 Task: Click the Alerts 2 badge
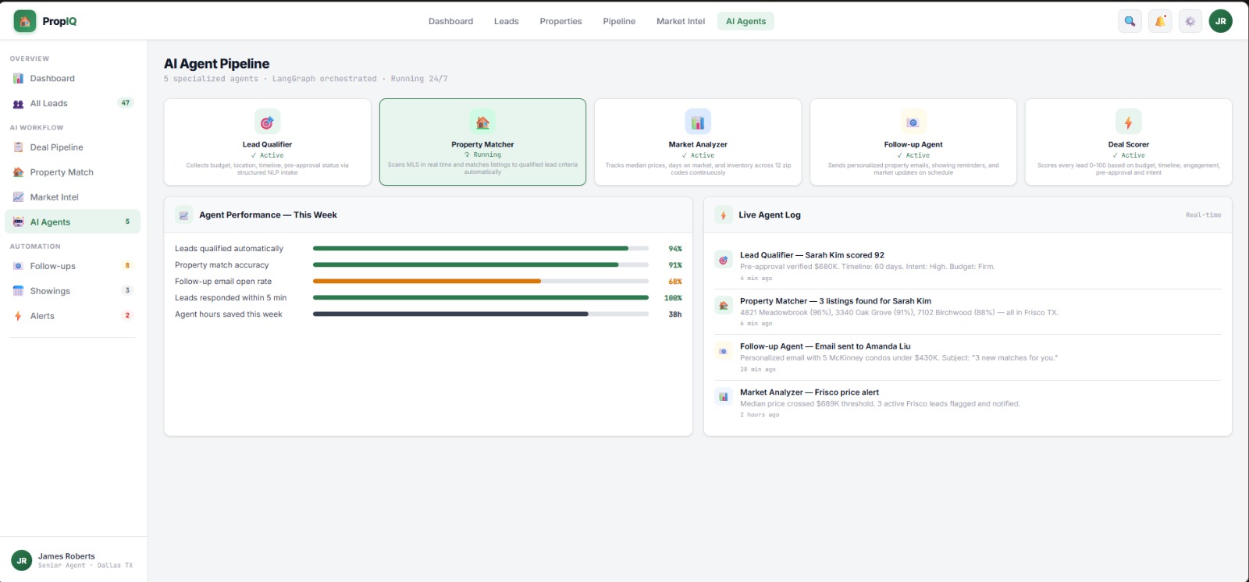pos(127,316)
